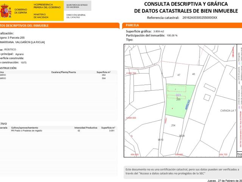Click parcel 48 on the map
Screen dimensions: 242x182
pos(194,74)
